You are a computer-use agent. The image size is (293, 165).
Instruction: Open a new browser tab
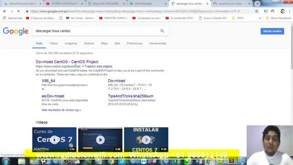point(257,4)
